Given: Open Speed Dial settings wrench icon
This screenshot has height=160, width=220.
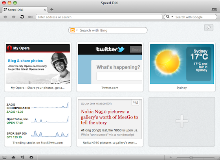Looking at the screenshot, I should tap(209, 27).
